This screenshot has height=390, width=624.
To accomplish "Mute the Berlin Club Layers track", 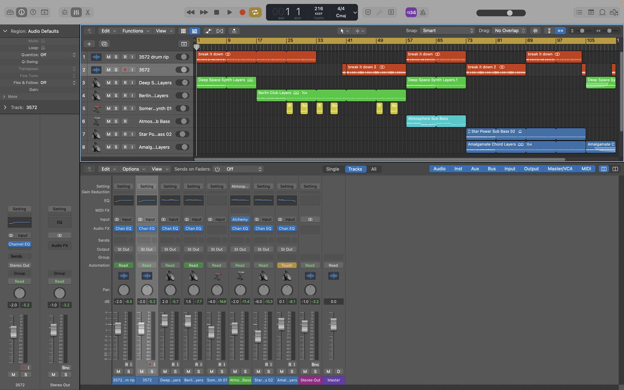I will pos(109,96).
